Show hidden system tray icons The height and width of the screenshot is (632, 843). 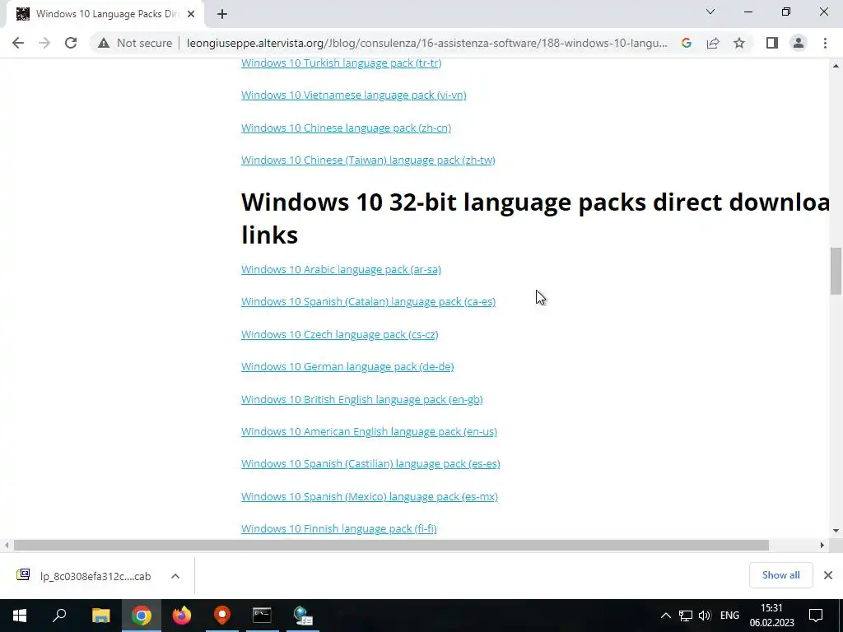tap(665, 616)
